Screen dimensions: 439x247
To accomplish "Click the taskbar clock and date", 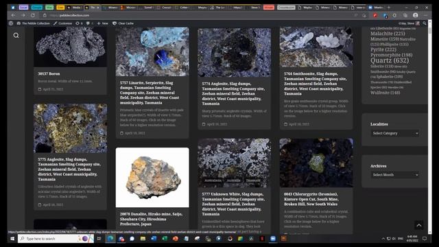I will (412, 239).
